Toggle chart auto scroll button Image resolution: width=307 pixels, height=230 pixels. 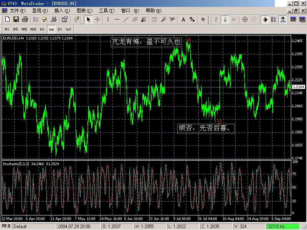coord(265,20)
